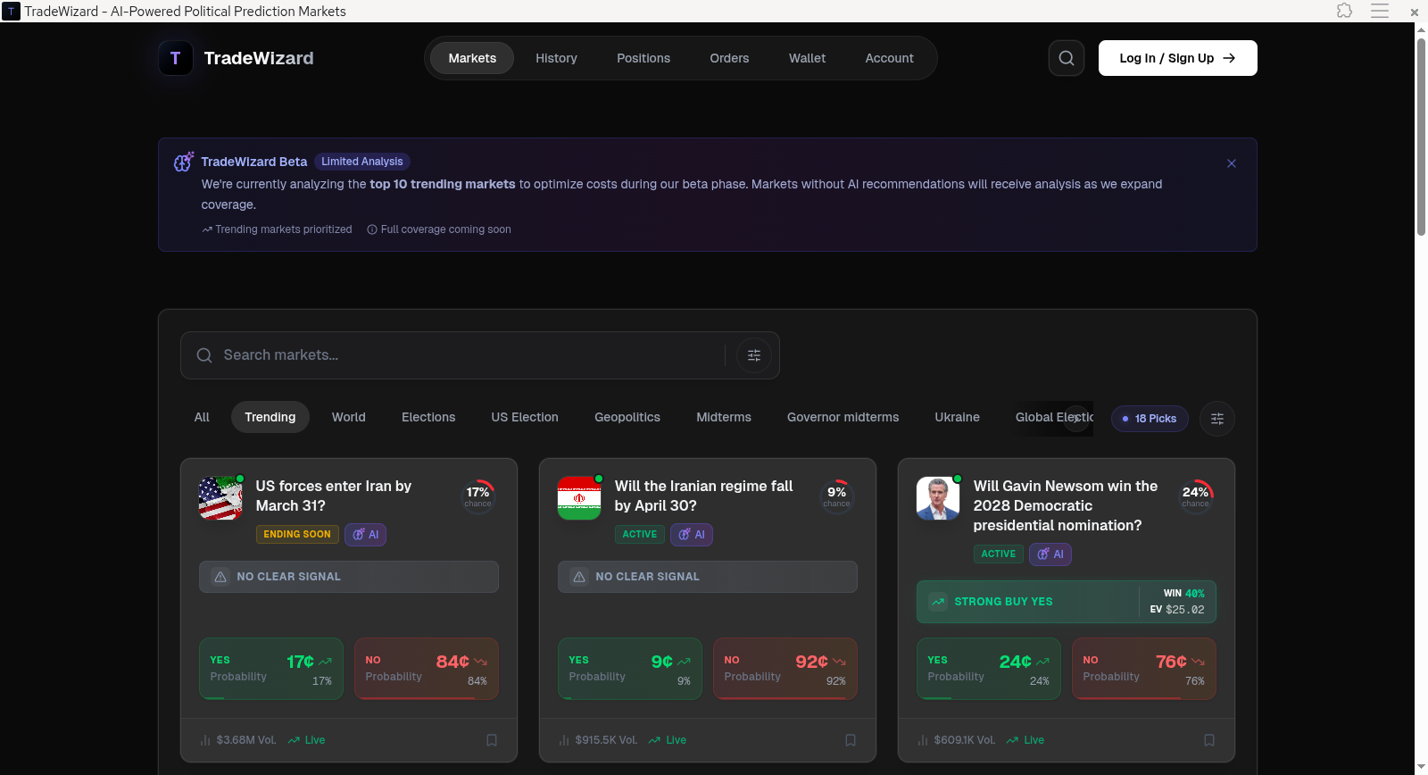Click $3.68M Vol. text
Image resolution: width=1428 pixels, height=775 pixels.
tap(246, 740)
